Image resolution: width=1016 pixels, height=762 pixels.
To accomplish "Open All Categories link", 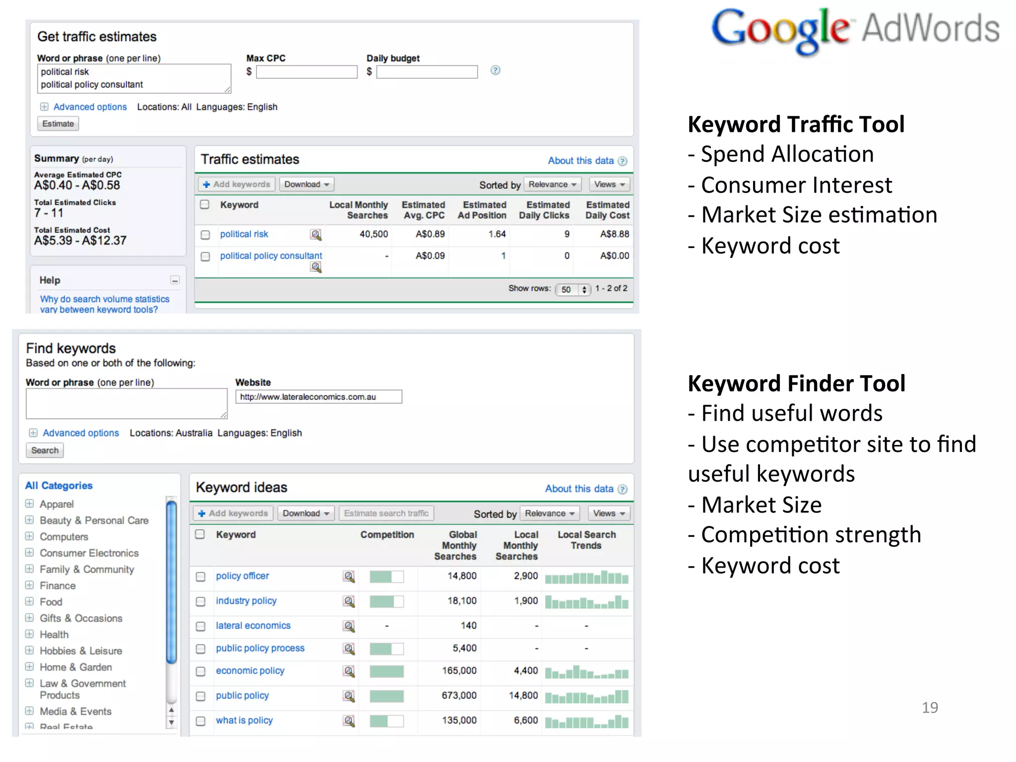I will [x=59, y=486].
